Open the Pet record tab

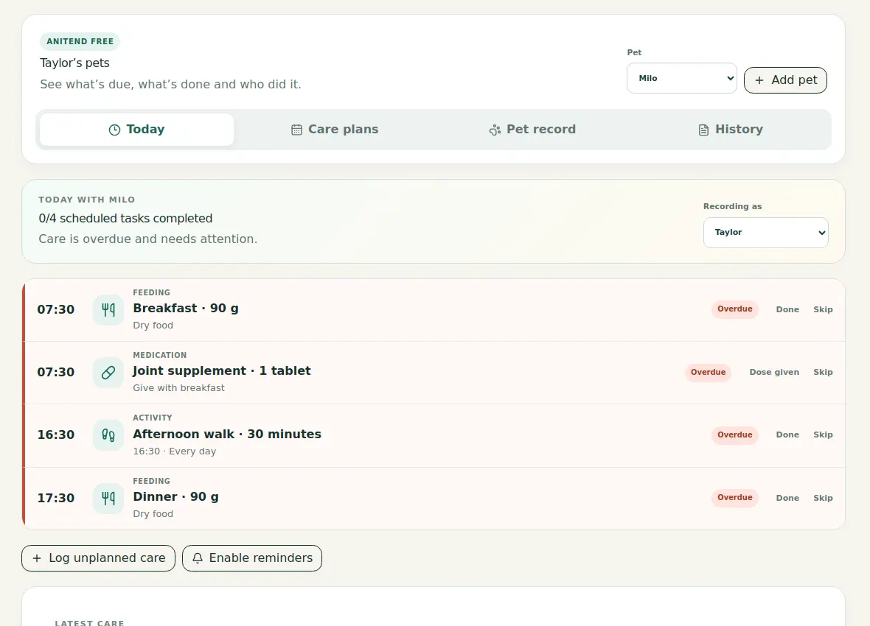tap(532, 130)
